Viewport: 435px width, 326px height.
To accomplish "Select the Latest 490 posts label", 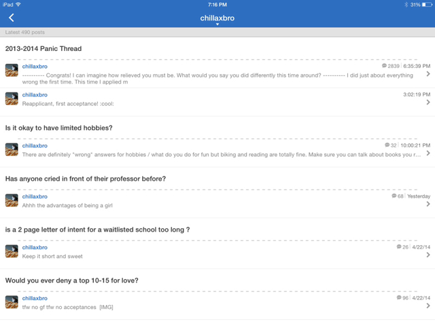I will [x=24, y=32].
